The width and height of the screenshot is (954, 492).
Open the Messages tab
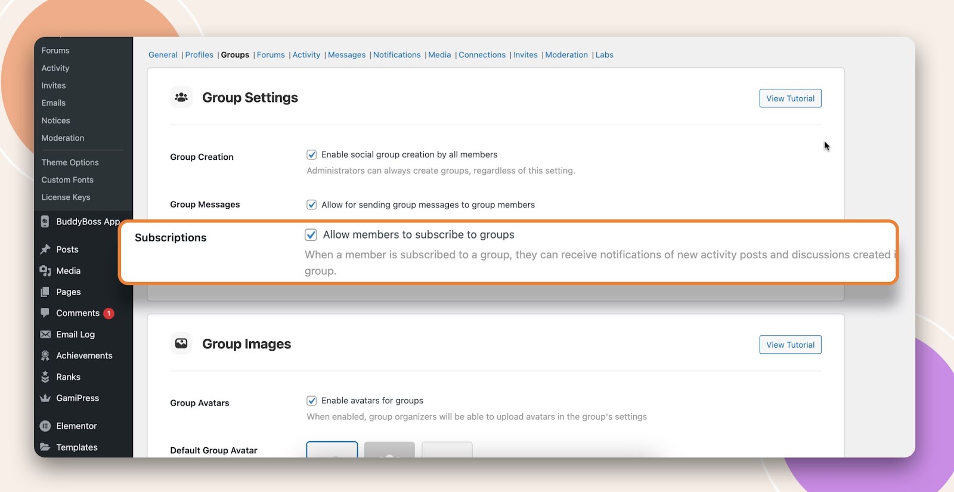[346, 55]
